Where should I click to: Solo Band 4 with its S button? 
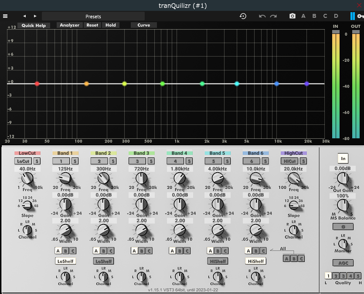point(189,161)
